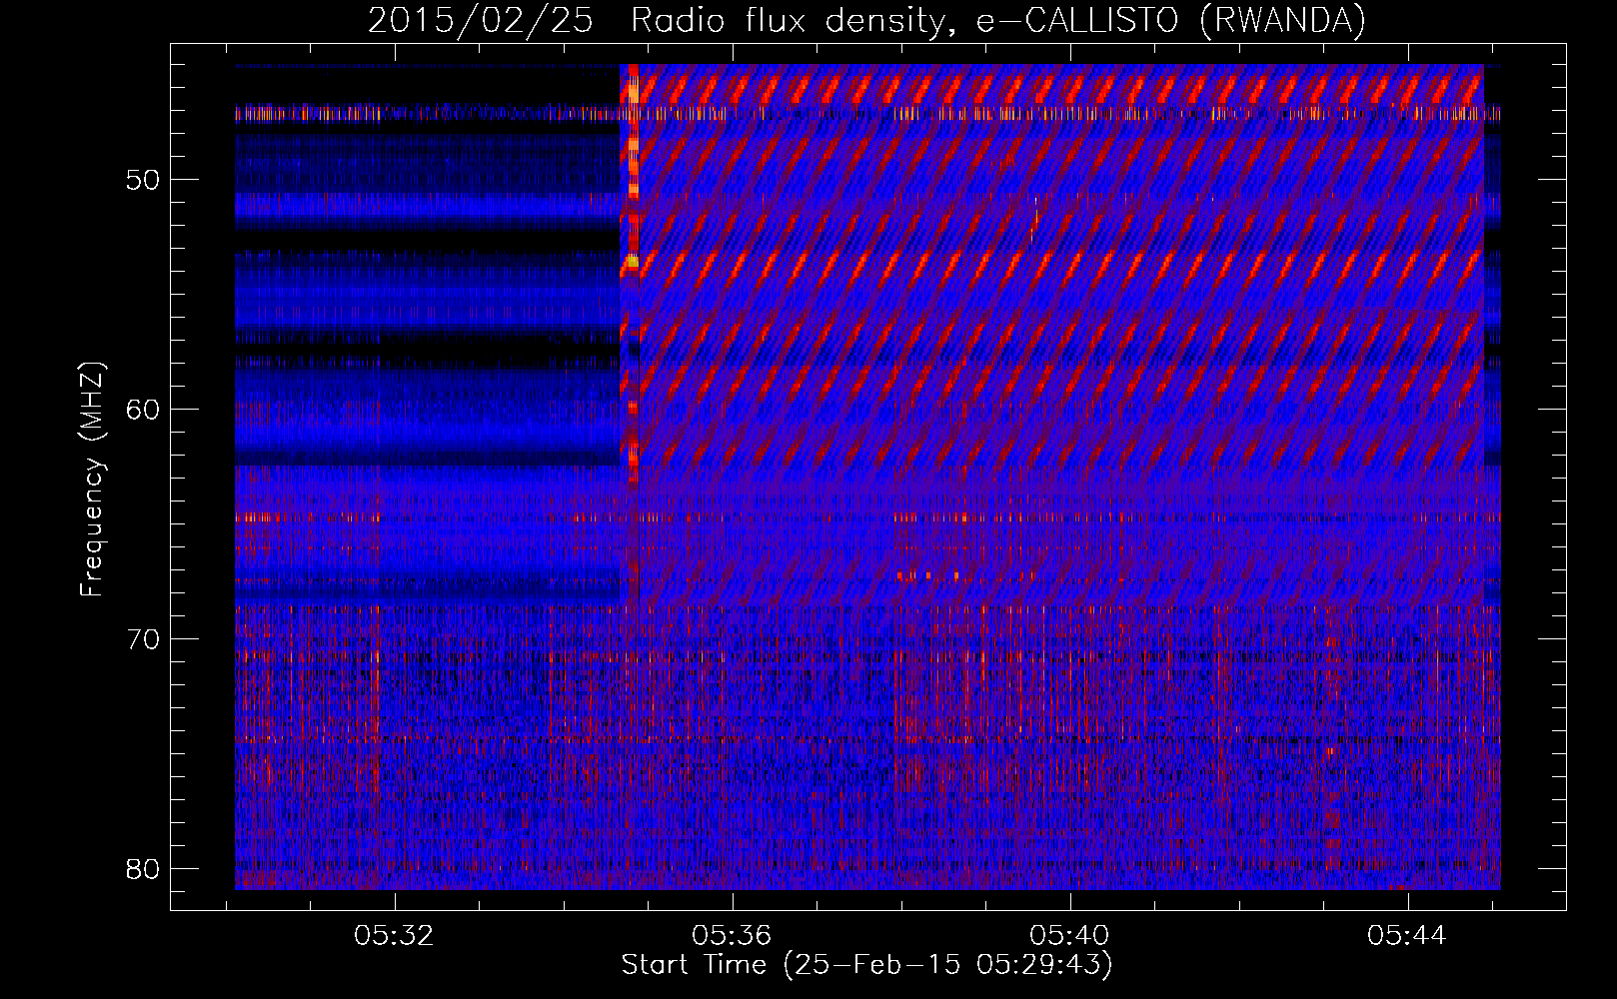Click the plot title mentioning e-CALLISTO (RWANDA)
The height and width of the screenshot is (999, 1617).
click(x=866, y=20)
